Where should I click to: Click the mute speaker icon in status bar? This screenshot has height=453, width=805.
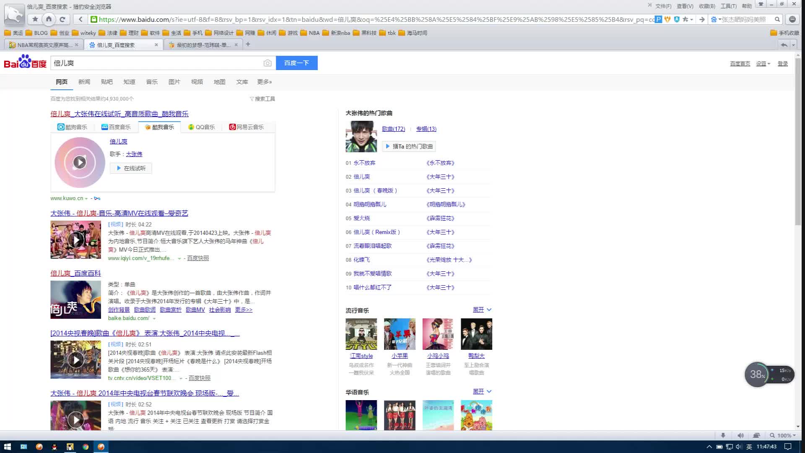click(740, 435)
